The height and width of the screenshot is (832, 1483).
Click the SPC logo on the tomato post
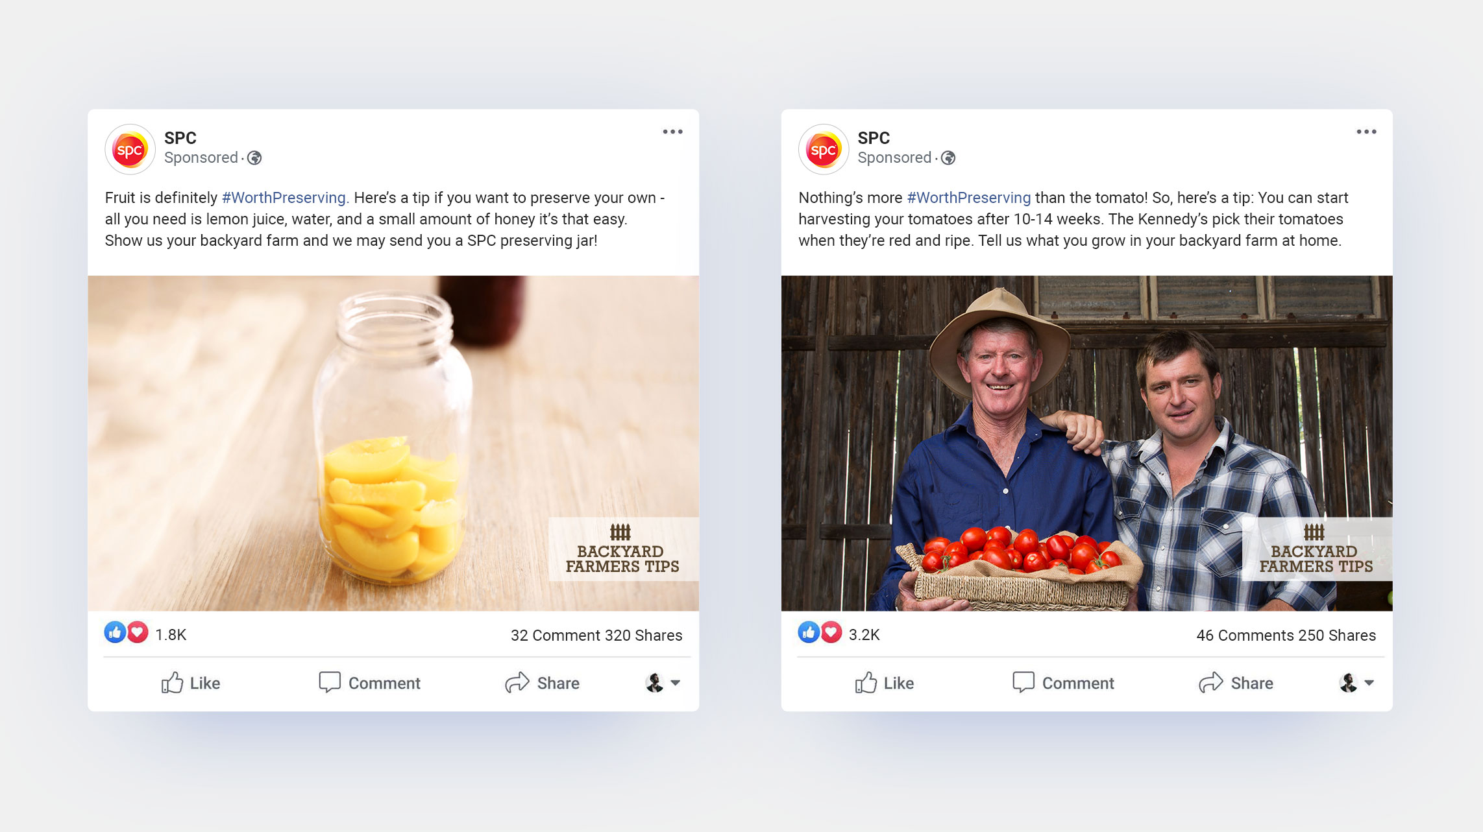coord(824,149)
